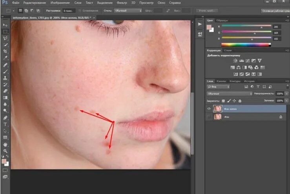Viewport: 290px width, 194px height.
Task: Click the Уточн. край button
Action: pos(207,11)
